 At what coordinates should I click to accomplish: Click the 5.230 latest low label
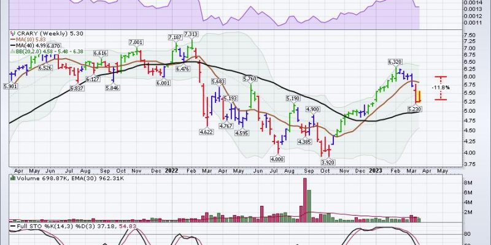tap(416, 109)
